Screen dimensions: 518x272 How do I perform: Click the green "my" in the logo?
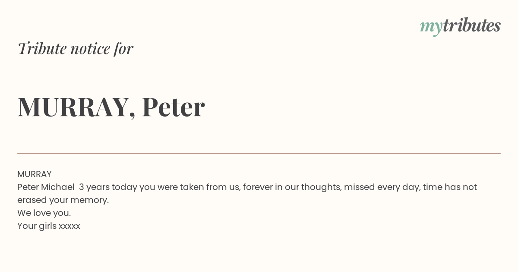pos(431,27)
